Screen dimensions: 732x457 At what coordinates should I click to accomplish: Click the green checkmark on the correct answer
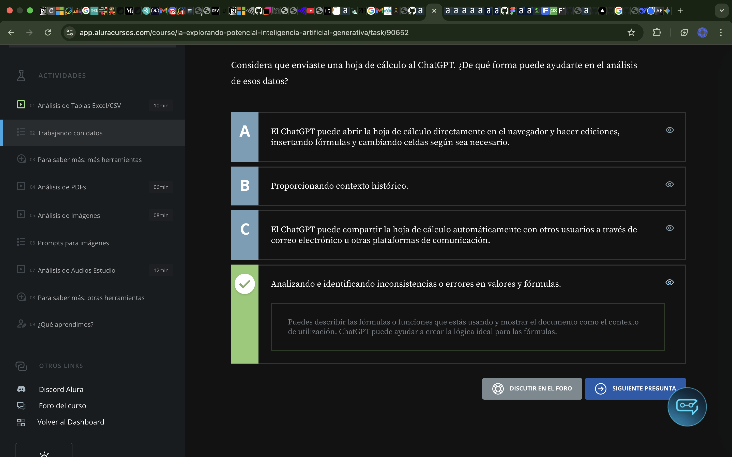click(245, 284)
